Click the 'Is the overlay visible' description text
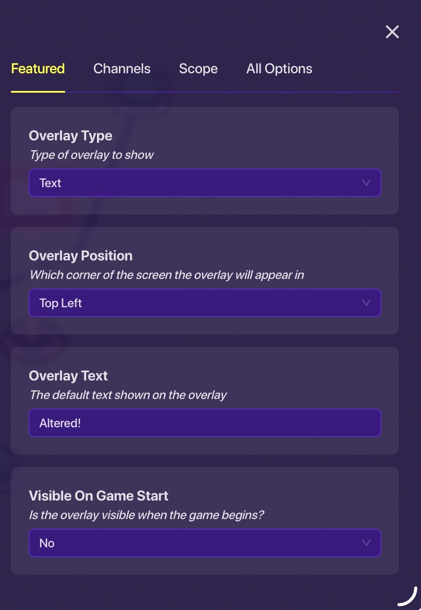The width and height of the screenshot is (421, 610). pos(146,515)
